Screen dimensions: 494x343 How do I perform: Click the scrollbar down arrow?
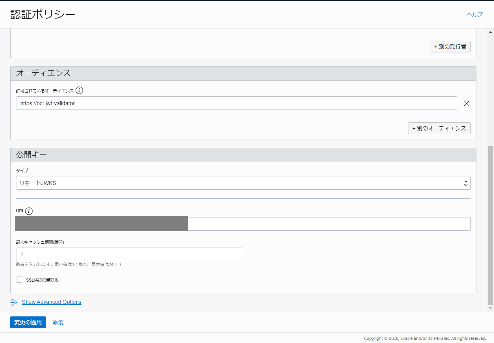(491, 309)
